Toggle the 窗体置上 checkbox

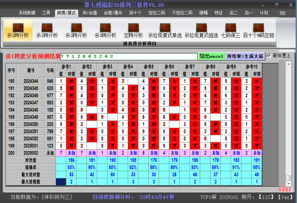click(x=269, y=56)
